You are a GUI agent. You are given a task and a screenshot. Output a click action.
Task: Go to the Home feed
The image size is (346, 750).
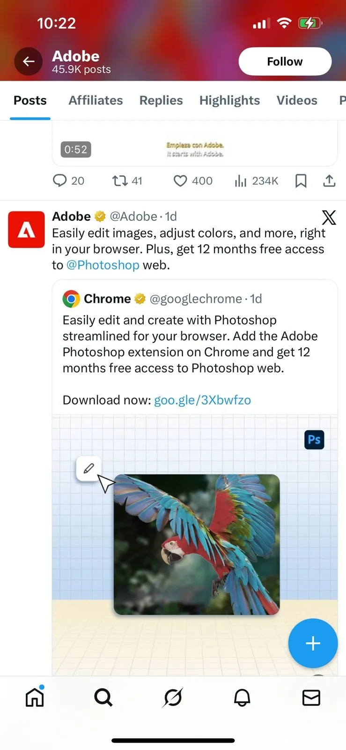click(x=35, y=697)
